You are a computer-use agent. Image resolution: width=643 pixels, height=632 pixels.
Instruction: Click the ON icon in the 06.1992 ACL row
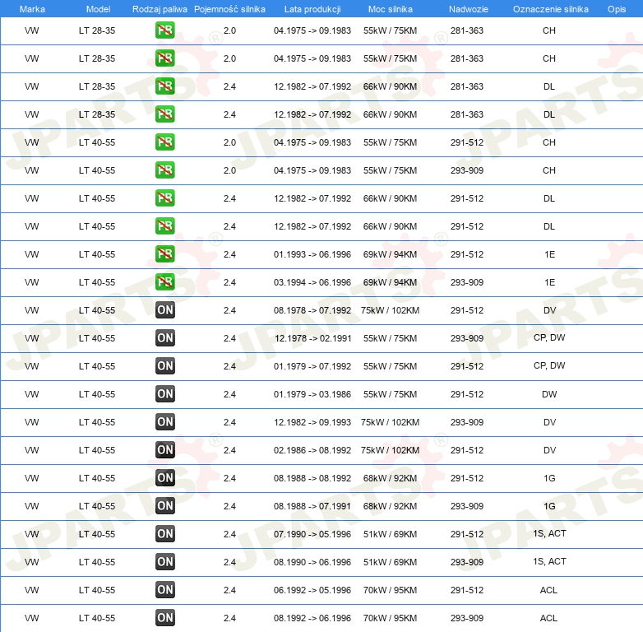tap(165, 590)
